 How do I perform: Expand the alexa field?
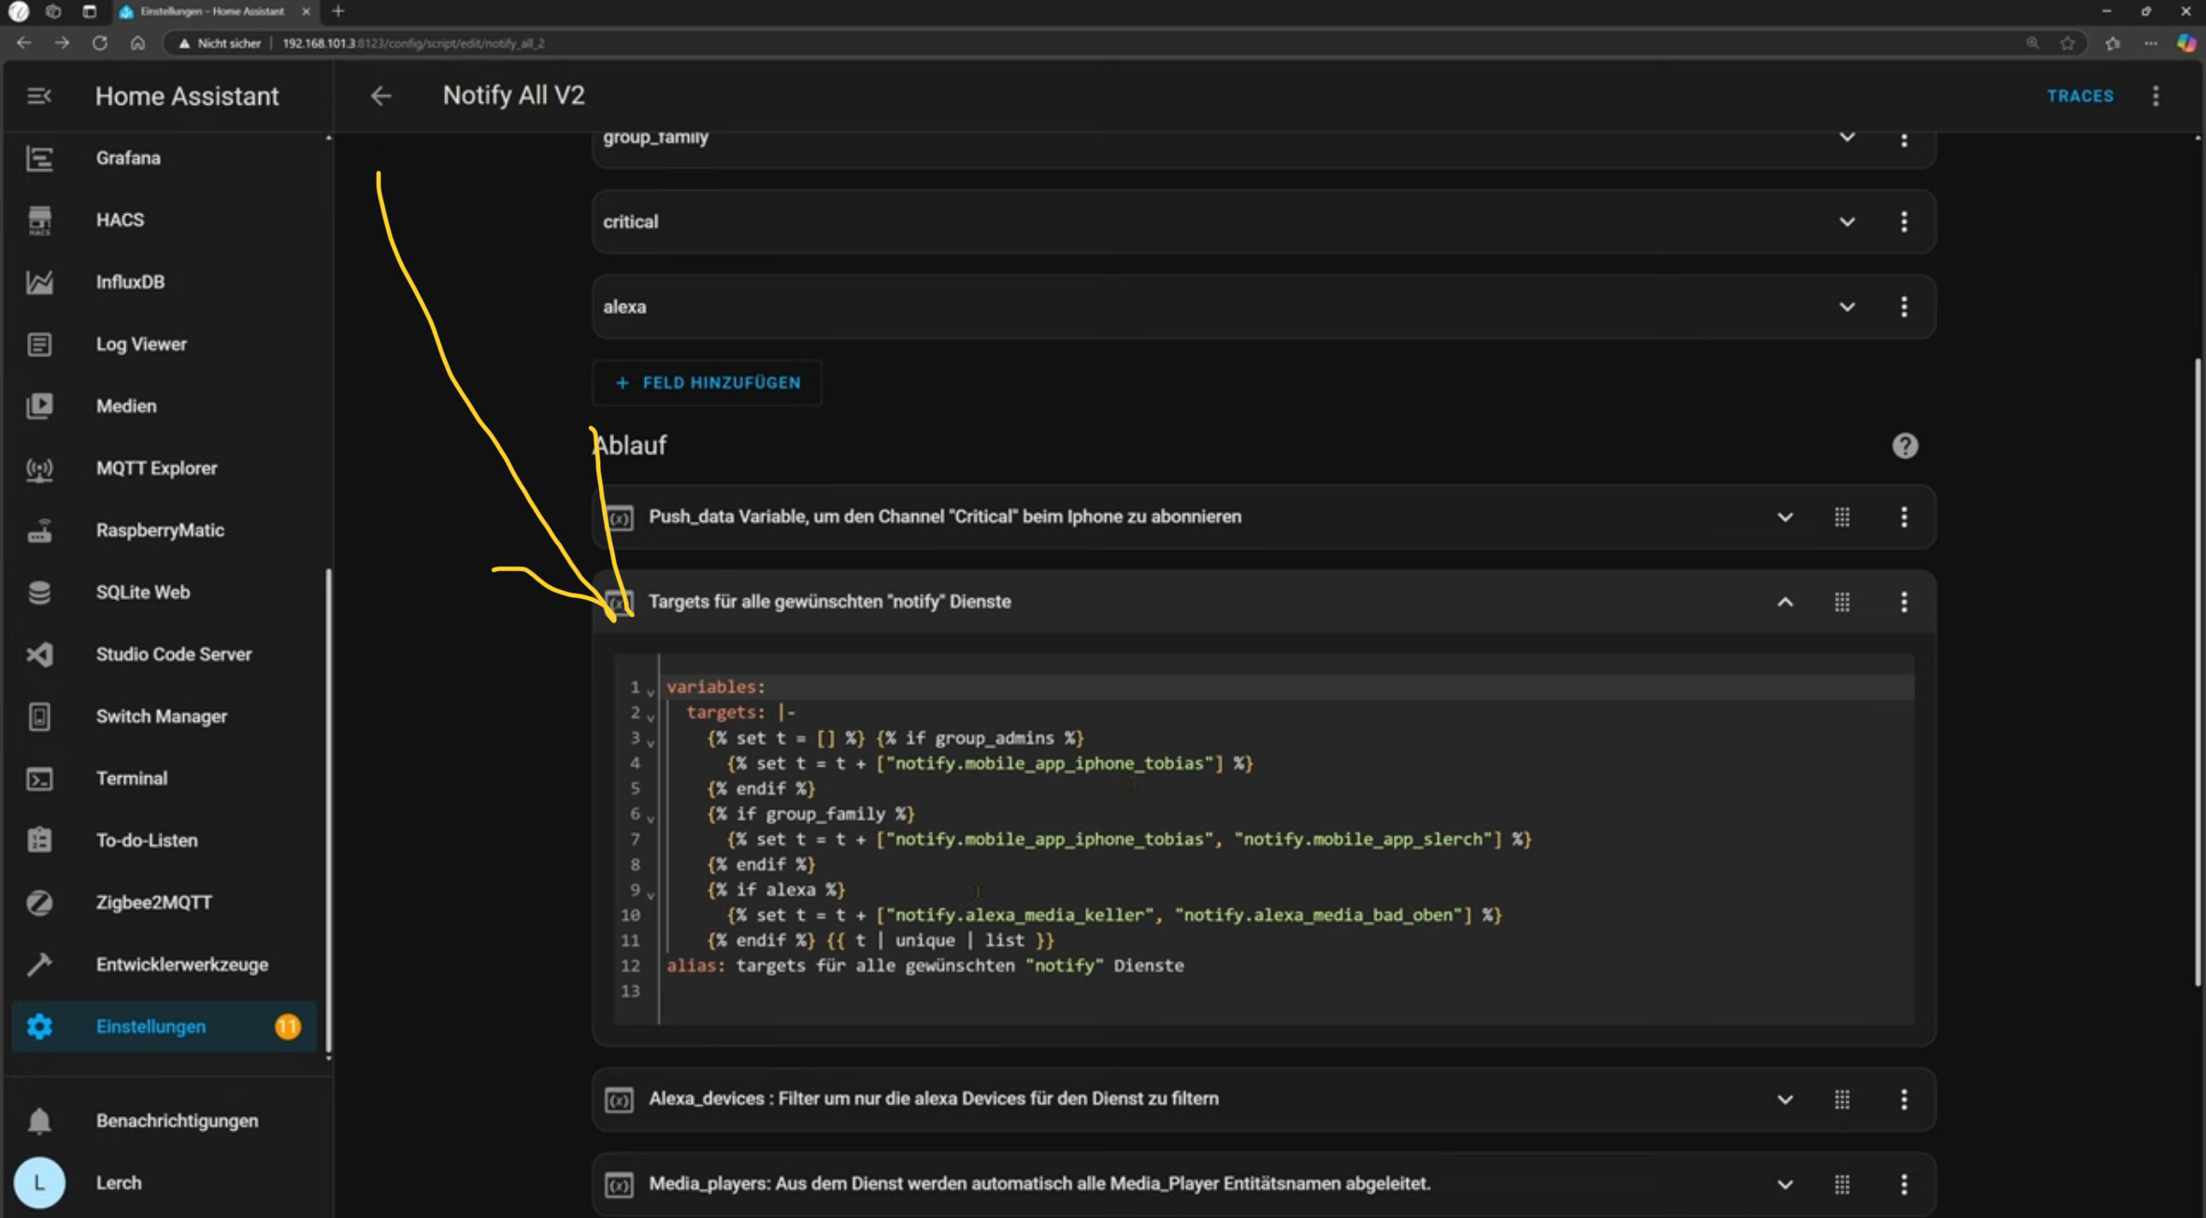point(1847,308)
